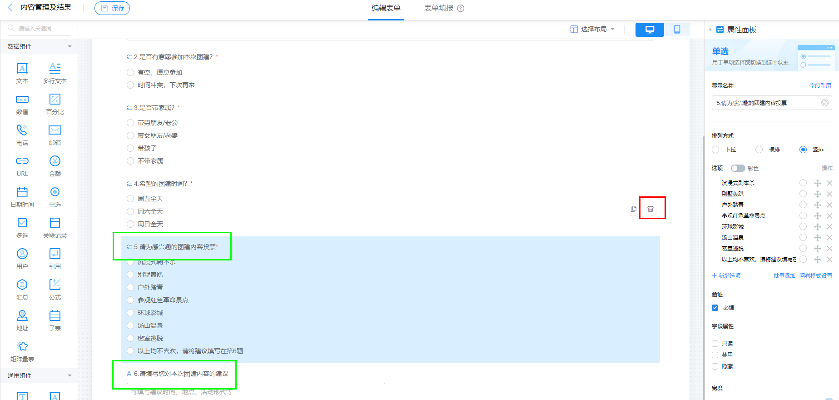Click the 新增选项 add option link
The image size is (839, 400).
(726, 275)
